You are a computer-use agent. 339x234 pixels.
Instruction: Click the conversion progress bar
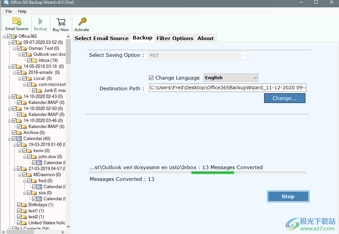[197, 173]
